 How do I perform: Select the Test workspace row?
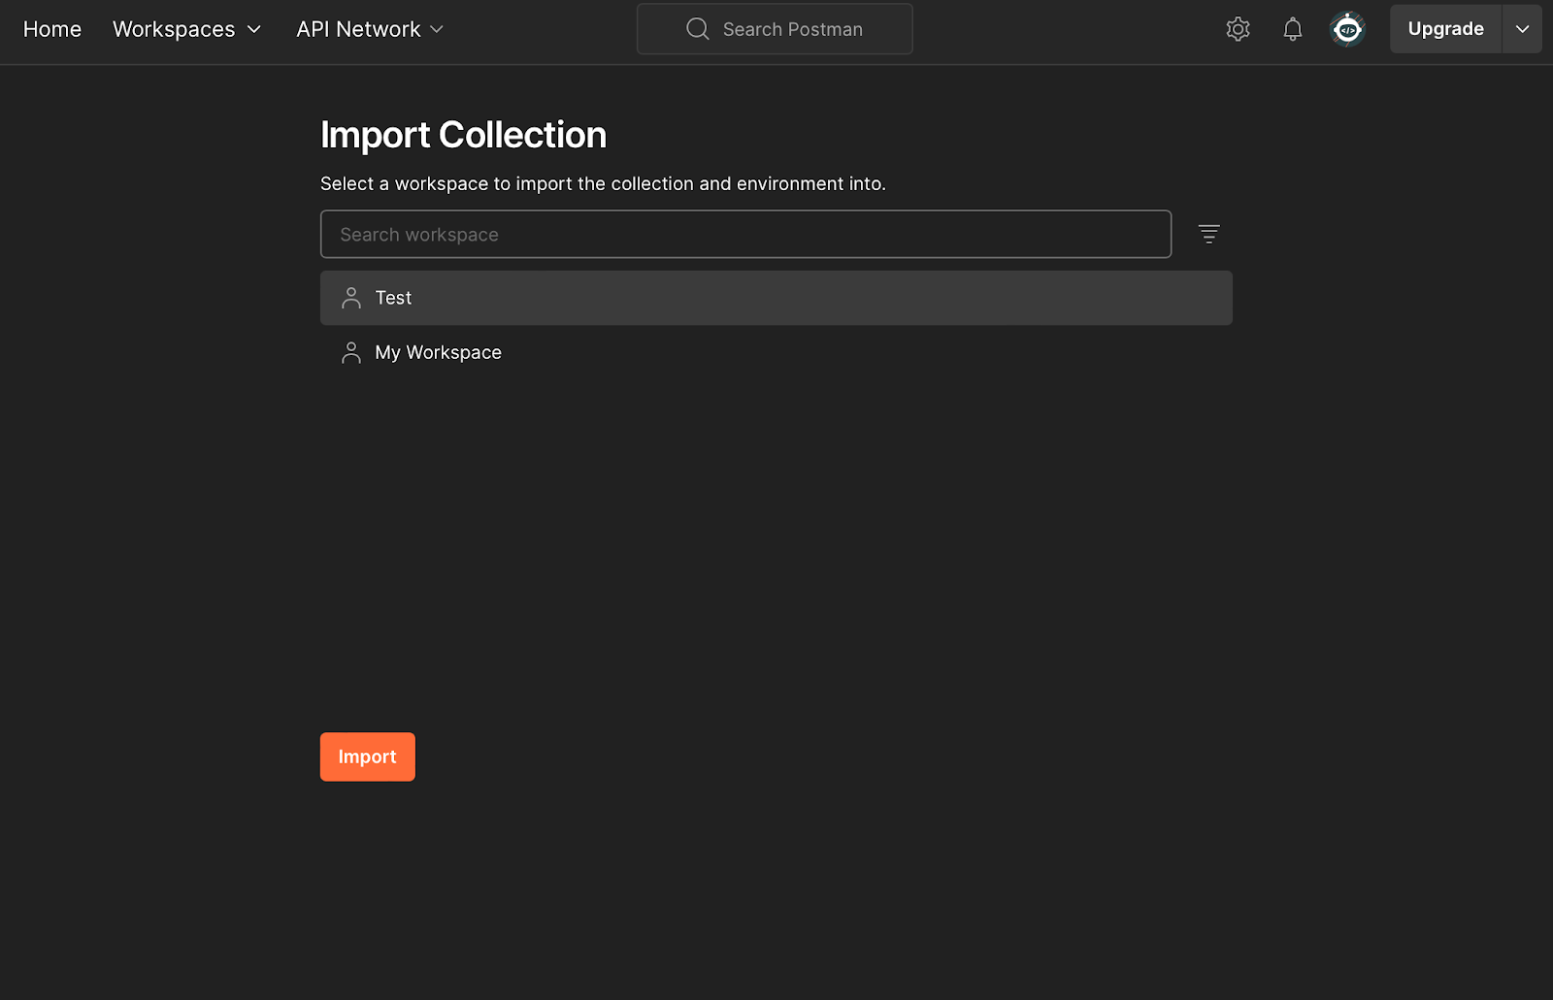tap(776, 298)
